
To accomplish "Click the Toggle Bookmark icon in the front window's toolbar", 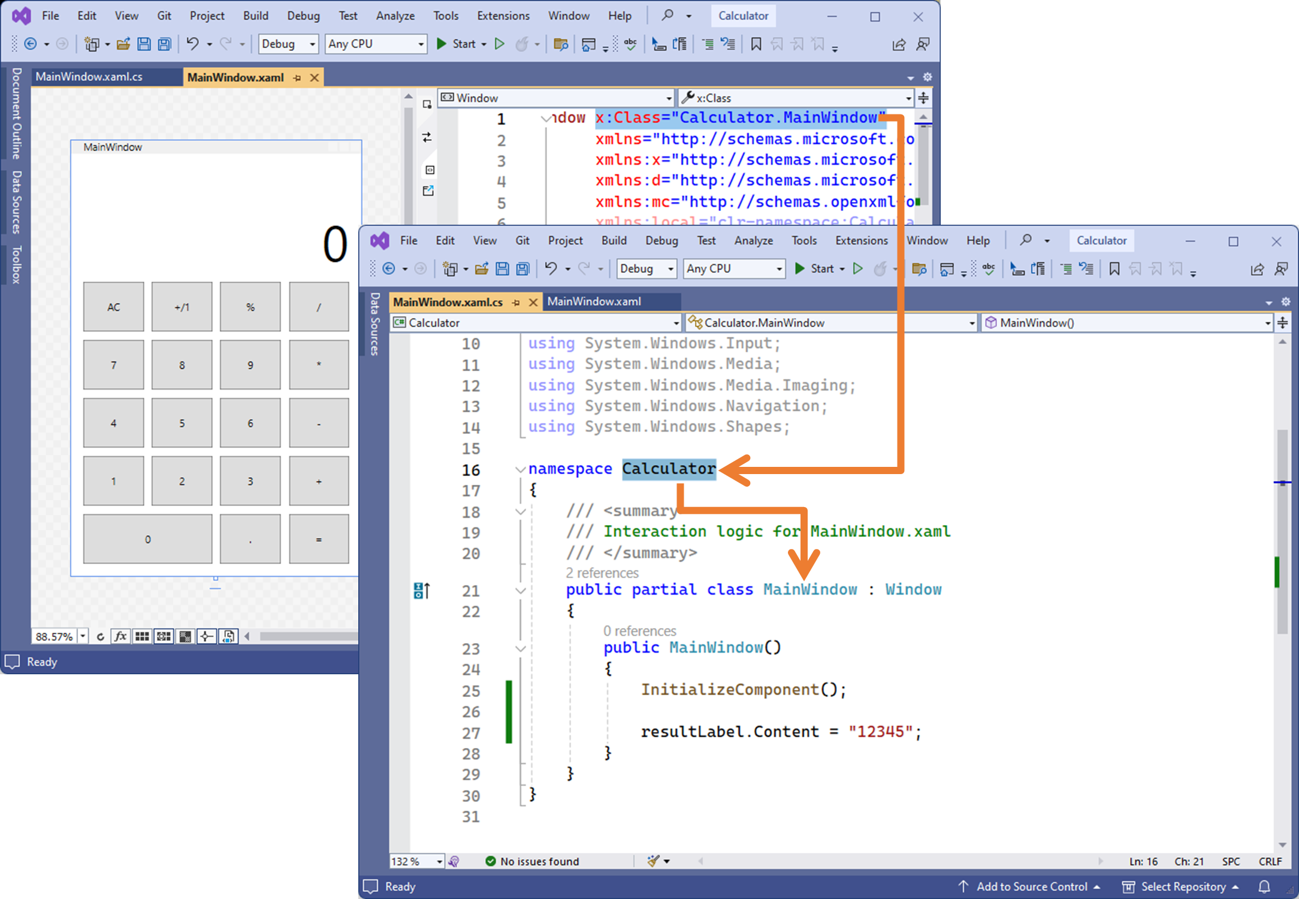I will click(1114, 269).
